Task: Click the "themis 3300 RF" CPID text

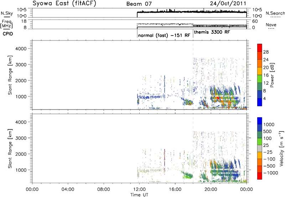Action: 212,32
